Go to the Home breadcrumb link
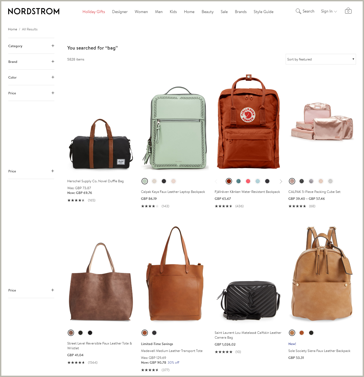 [x=13, y=29]
